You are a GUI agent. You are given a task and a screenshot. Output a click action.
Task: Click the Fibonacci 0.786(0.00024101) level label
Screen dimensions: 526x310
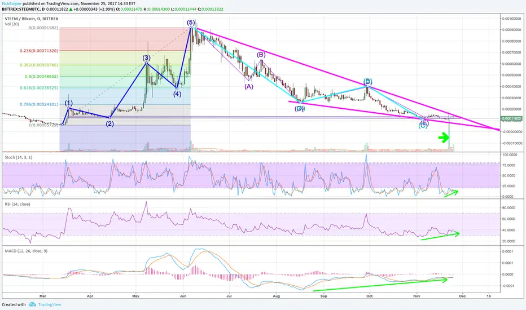pyautogui.click(x=39, y=104)
